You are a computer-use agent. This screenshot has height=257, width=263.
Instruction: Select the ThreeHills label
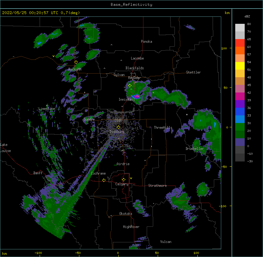(x=163, y=128)
